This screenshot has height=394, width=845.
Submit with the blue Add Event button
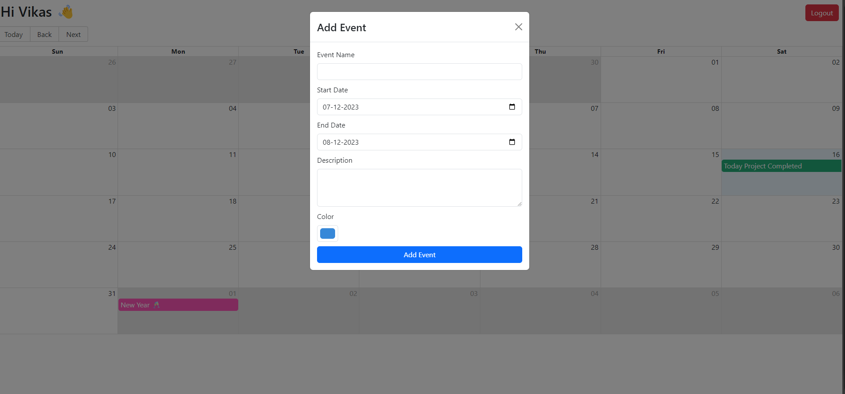[420, 255]
